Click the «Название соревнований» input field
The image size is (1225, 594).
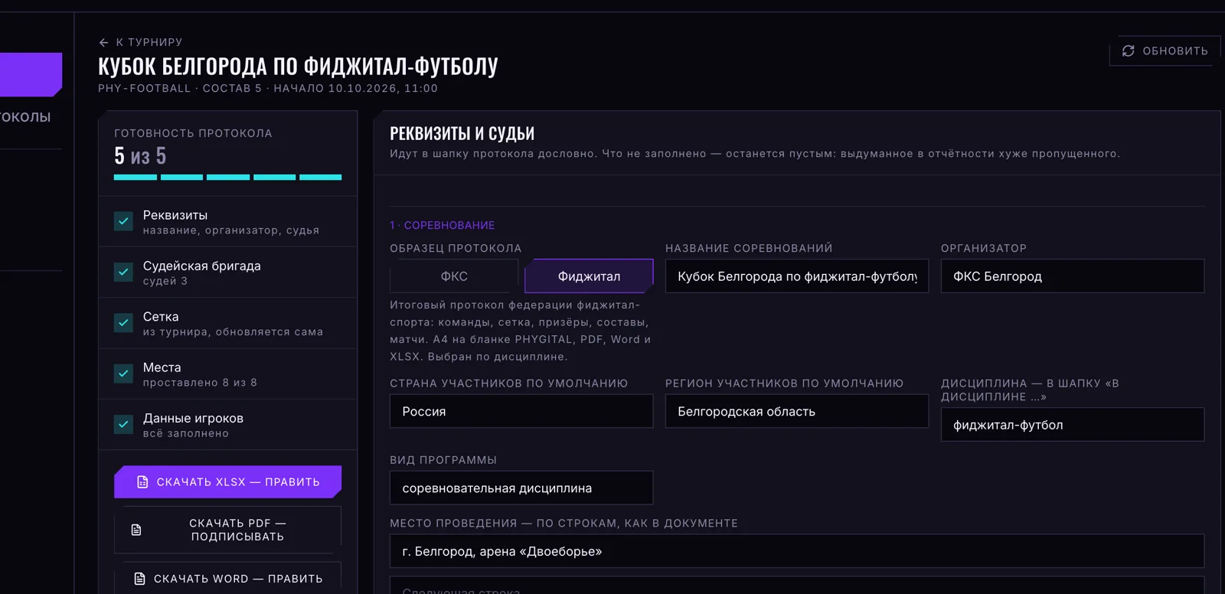coord(797,276)
